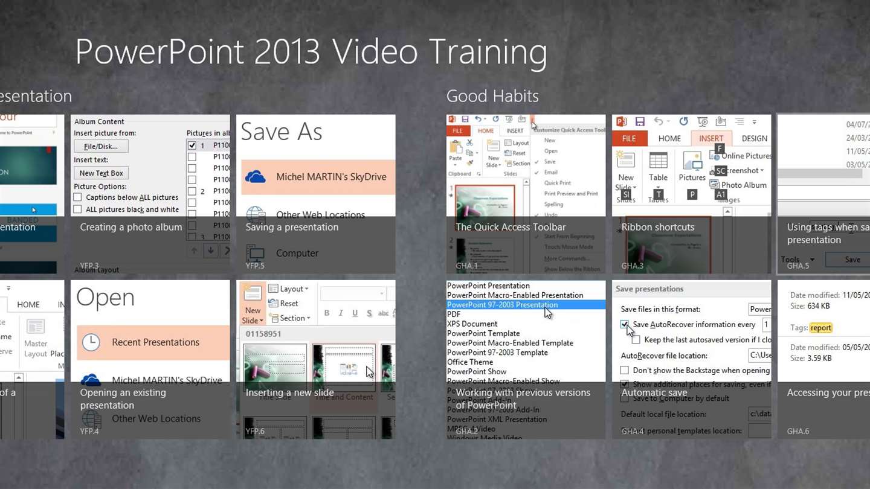Select HOME tab in Quick Access Toolbar thumbnail

click(x=485, y=131)
